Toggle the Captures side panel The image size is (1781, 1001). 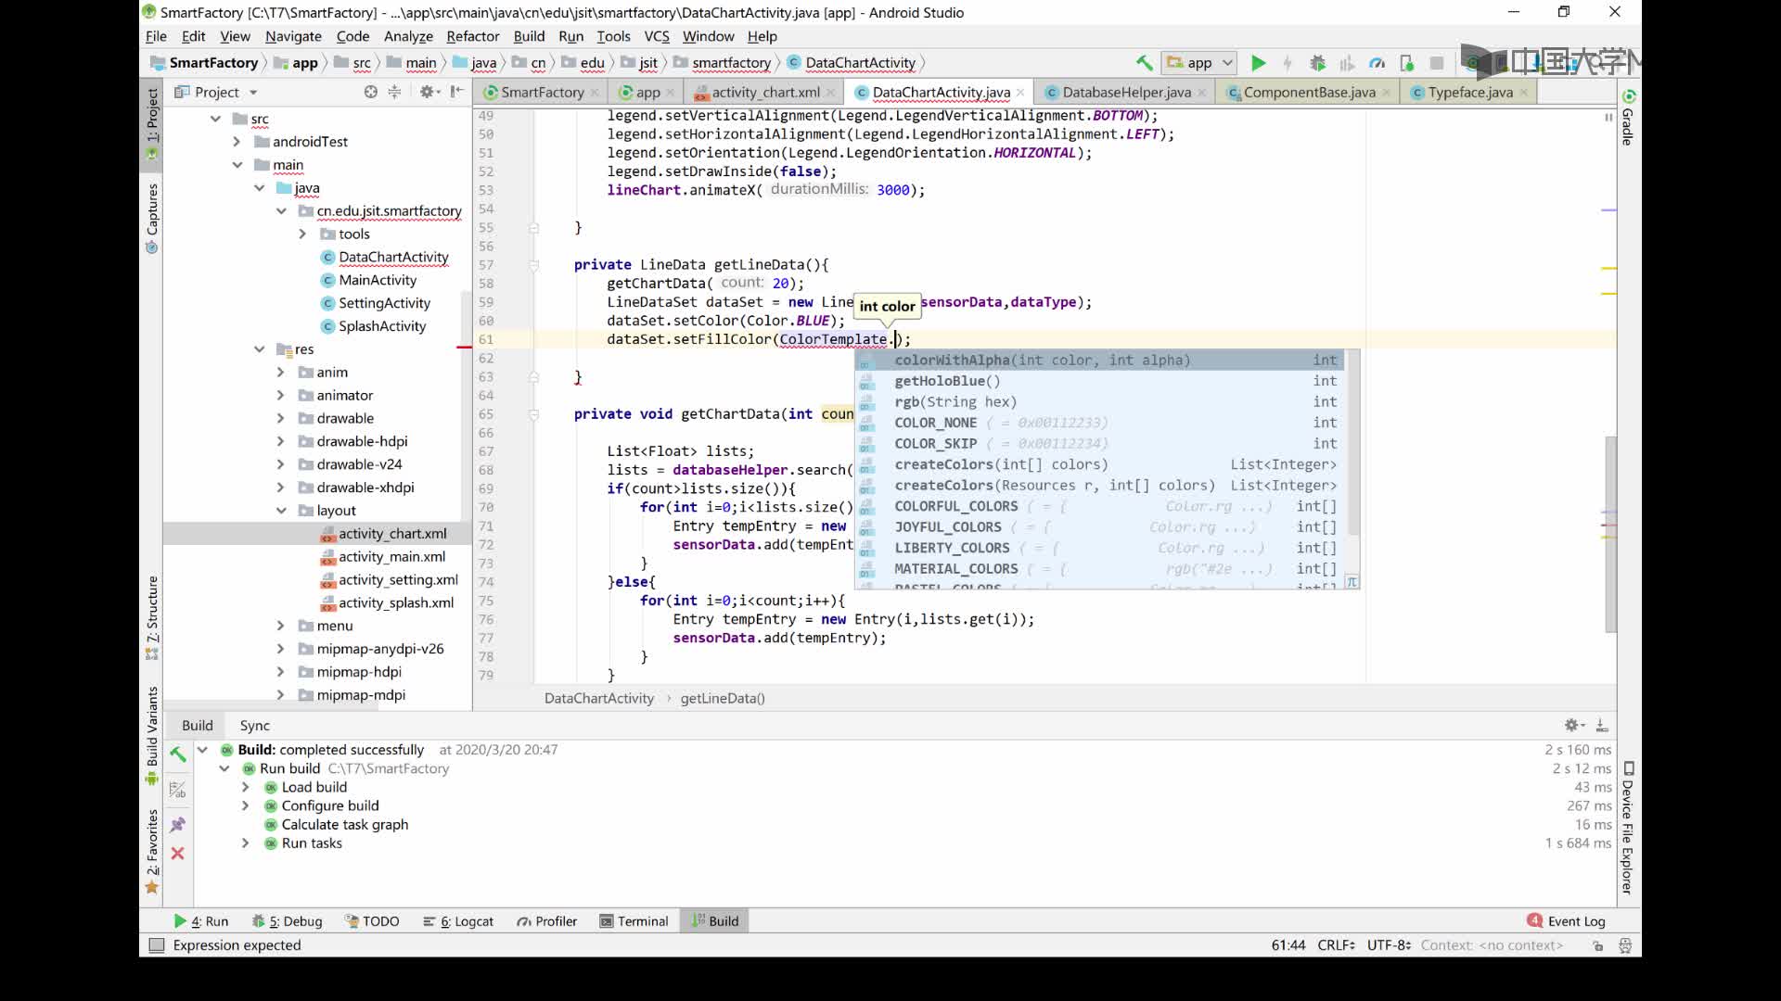tap(152, 219)
